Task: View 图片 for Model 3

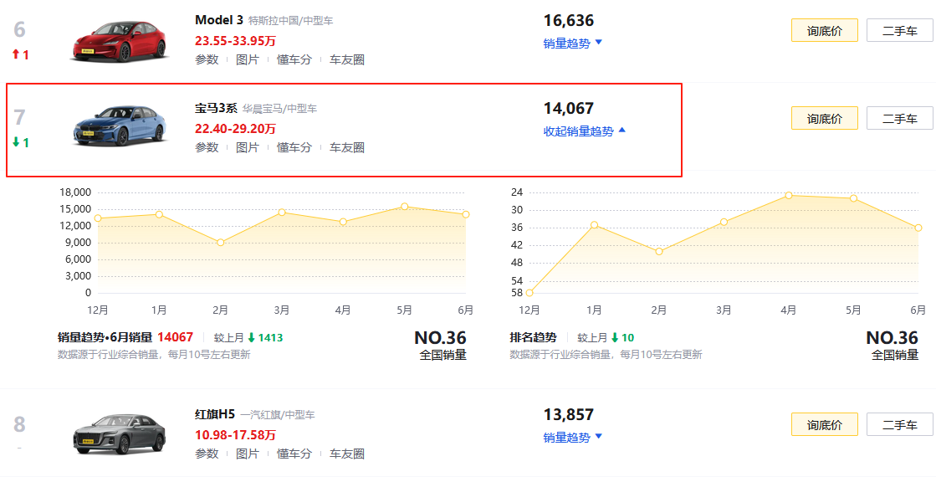Action: click(247, 59)
